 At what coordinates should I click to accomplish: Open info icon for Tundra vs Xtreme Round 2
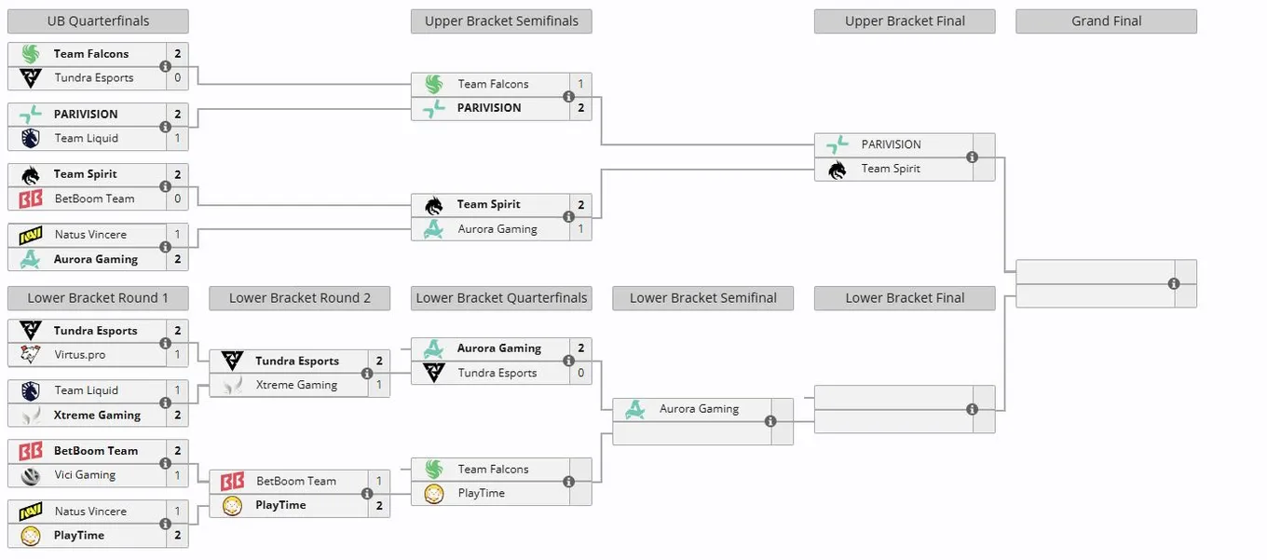367,373
